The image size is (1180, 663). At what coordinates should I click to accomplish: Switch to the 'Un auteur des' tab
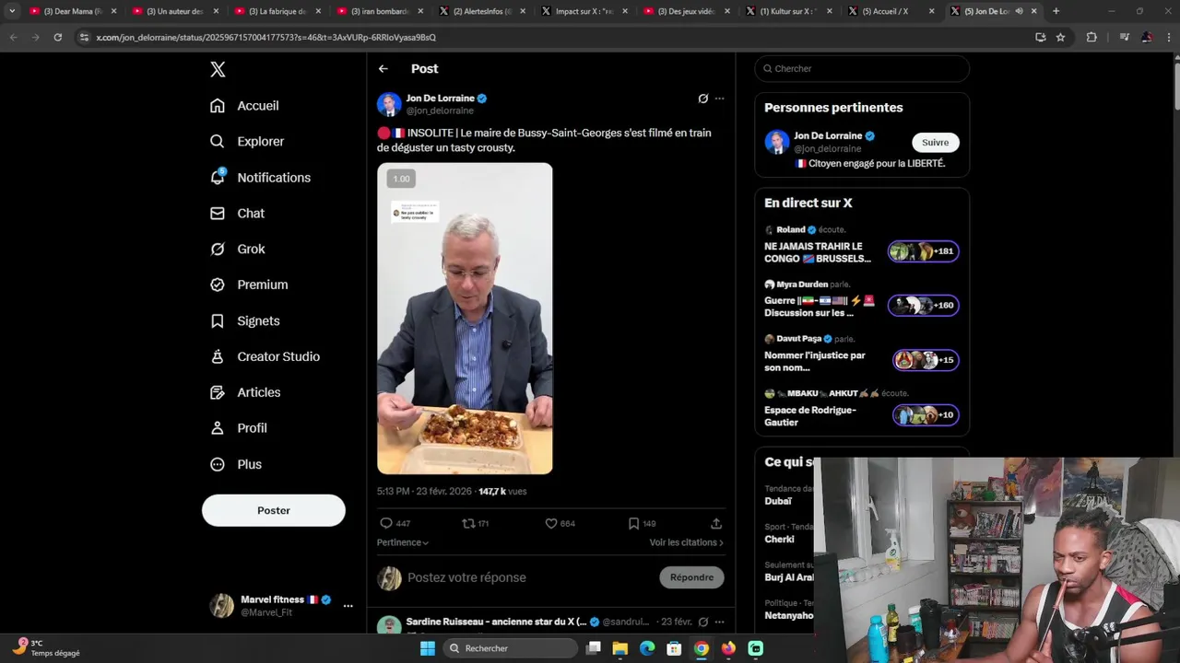pyautogui.click(x=175, y=11)
